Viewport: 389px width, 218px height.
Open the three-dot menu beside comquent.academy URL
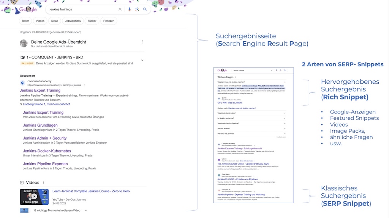click(84, 85)
